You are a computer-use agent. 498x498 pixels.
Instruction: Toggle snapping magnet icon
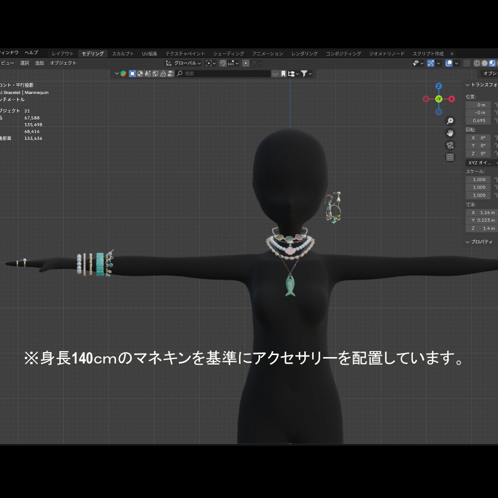pyautogui.click(x=223, y=63)
